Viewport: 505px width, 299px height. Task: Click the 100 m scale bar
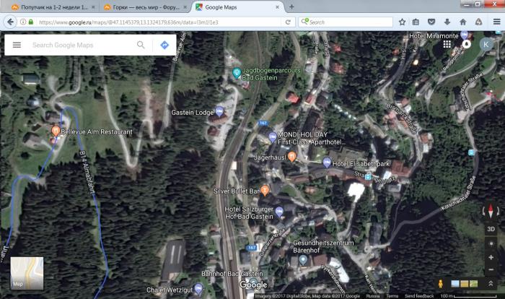(x=468, y=296)
